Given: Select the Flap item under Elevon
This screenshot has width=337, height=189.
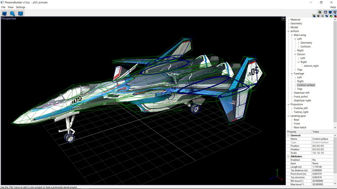Looking at the screenshot, I should pyautogui.click(x=300, y=70).
